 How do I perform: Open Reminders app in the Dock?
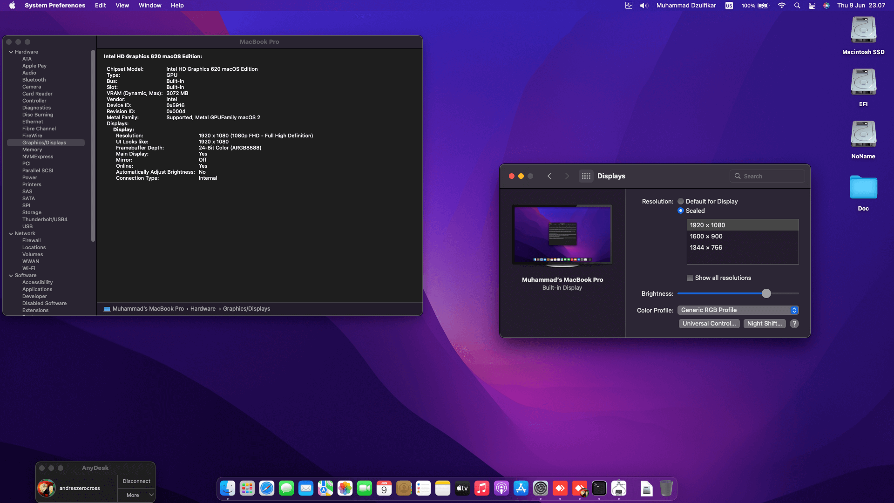(423, 488)
